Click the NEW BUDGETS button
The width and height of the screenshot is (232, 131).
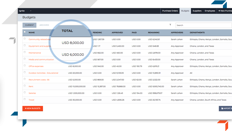(33, 109)
